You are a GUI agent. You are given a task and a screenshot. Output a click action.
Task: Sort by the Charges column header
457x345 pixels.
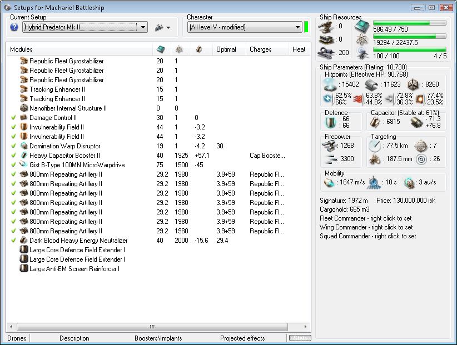pyautogui.click(x=267, y=49)
